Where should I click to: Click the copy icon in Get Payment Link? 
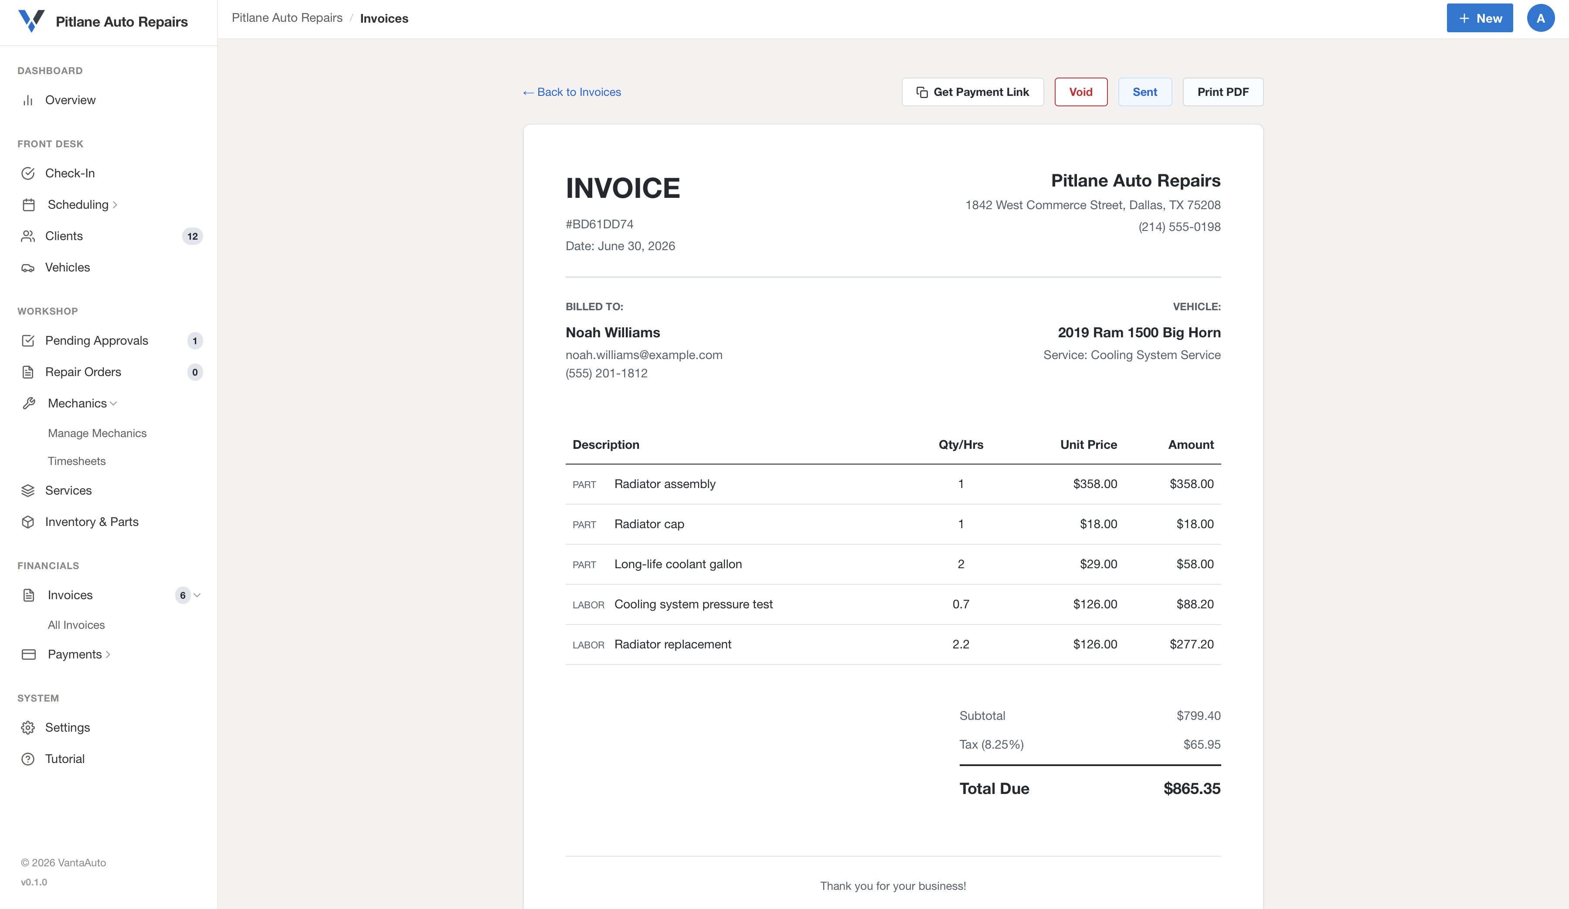click(922, 92)
